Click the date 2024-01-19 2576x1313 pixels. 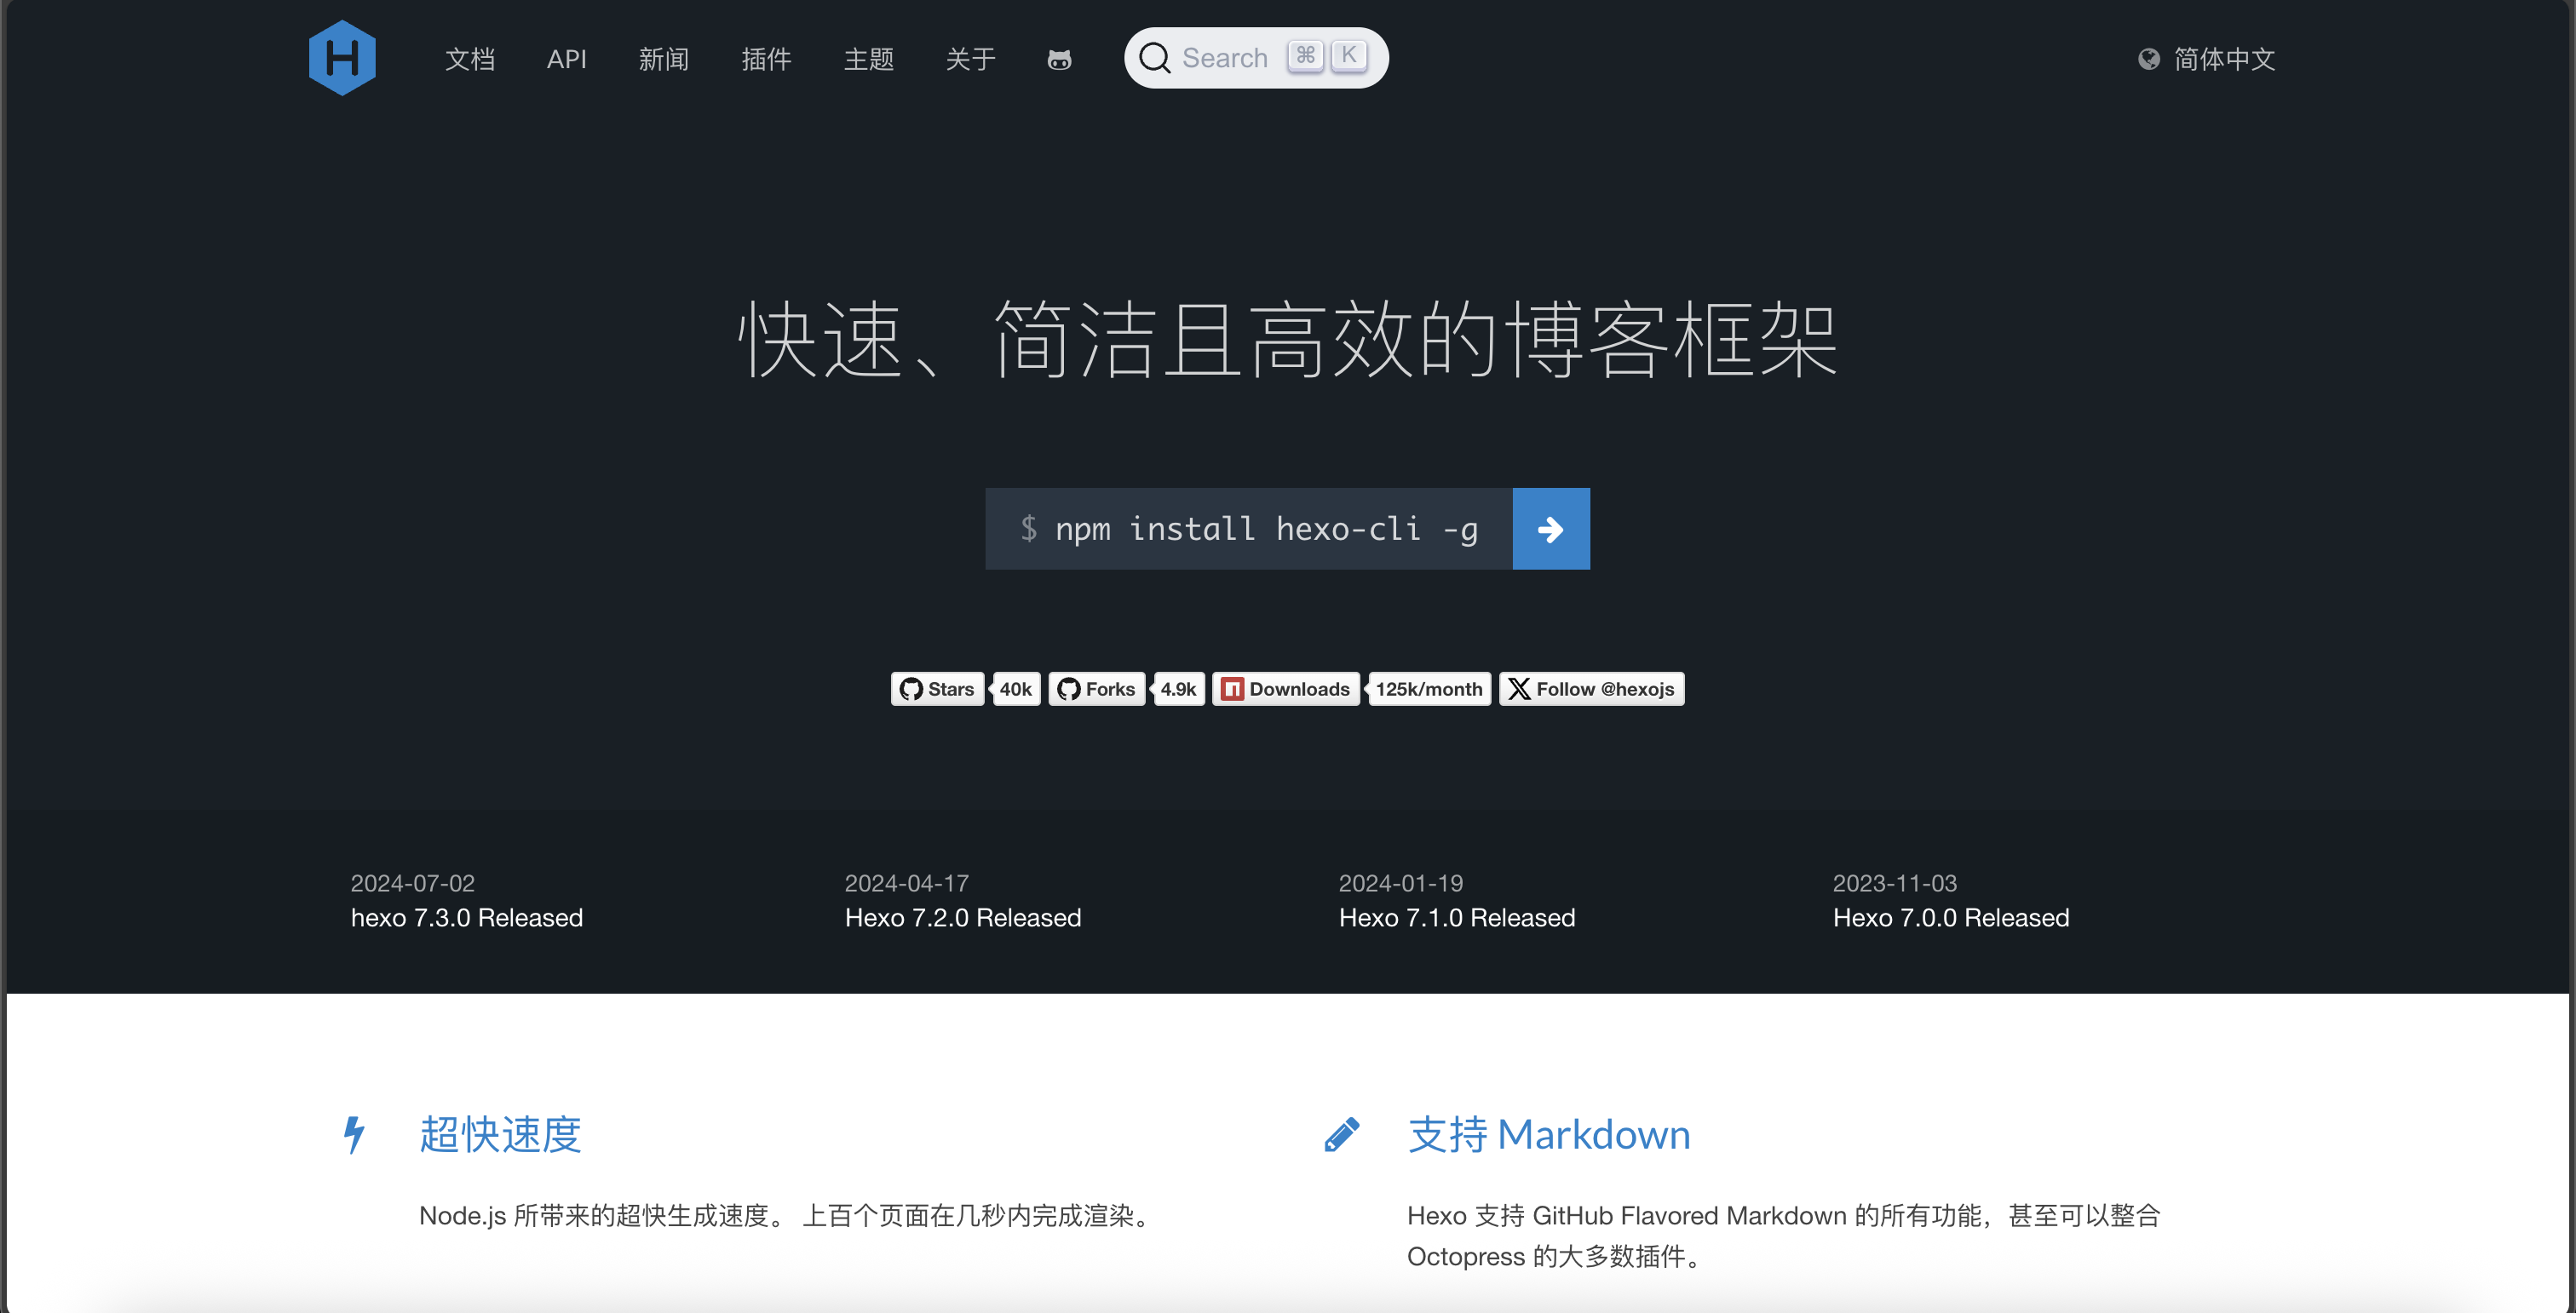(1401, 883)
